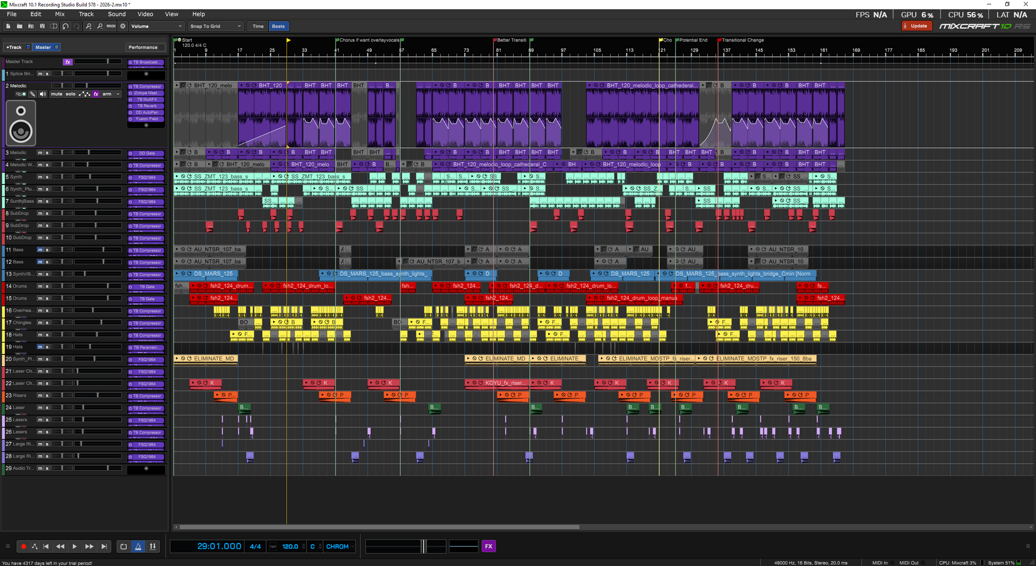This screenshot has height=566, width=1036.
Task: Open the Mix menu
Action: tap(60, 14)
